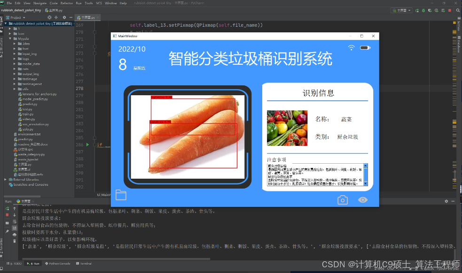
Task: Expand the folder named 1
Action: 10,29
